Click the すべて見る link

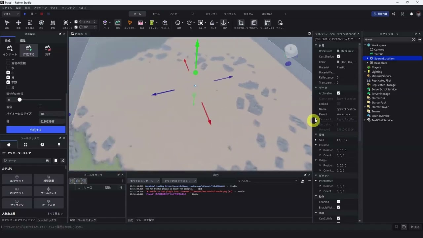point(55,214)
